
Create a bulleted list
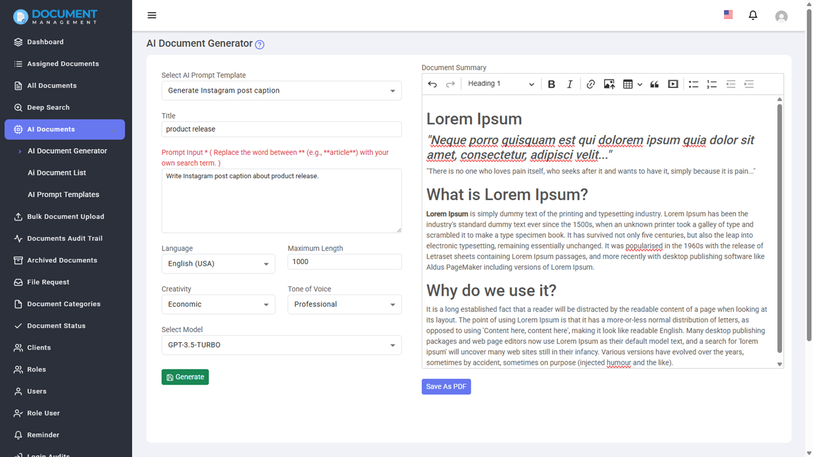(694, 84)
